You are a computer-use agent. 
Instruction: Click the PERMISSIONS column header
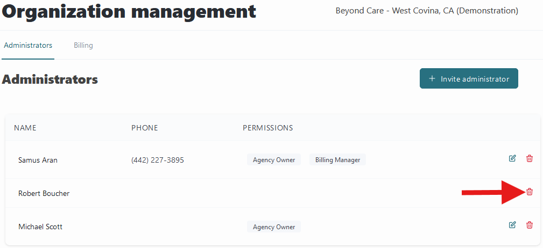click(267, 128)
